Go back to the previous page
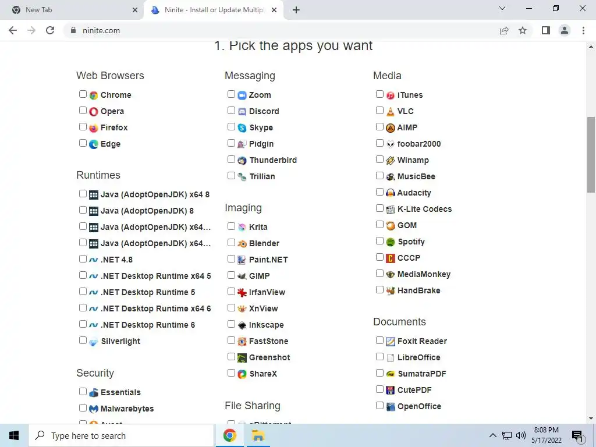Image resolution: width=596 pixels, height=447 pixels. click(13, 30)
